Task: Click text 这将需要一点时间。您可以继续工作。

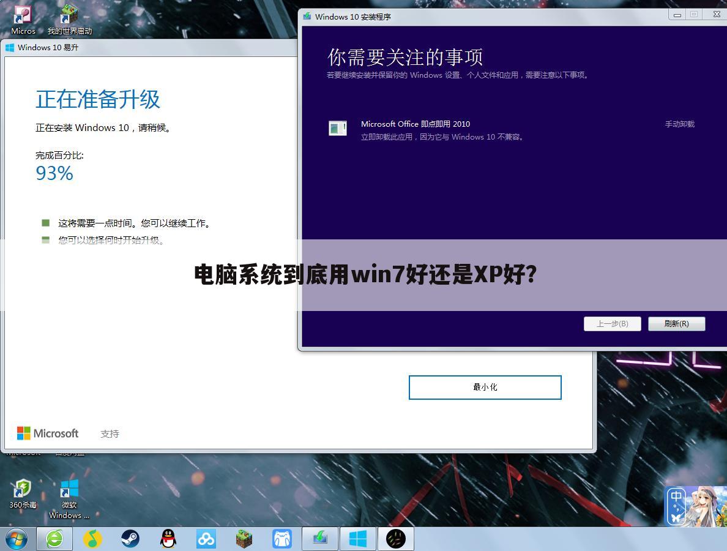Action: [135, 223]
